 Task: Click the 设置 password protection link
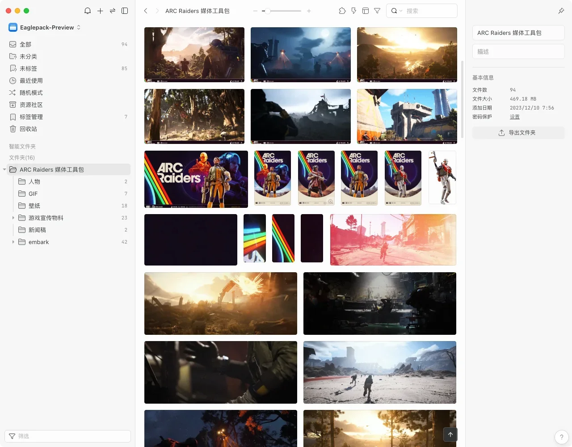tap(515, 117)
